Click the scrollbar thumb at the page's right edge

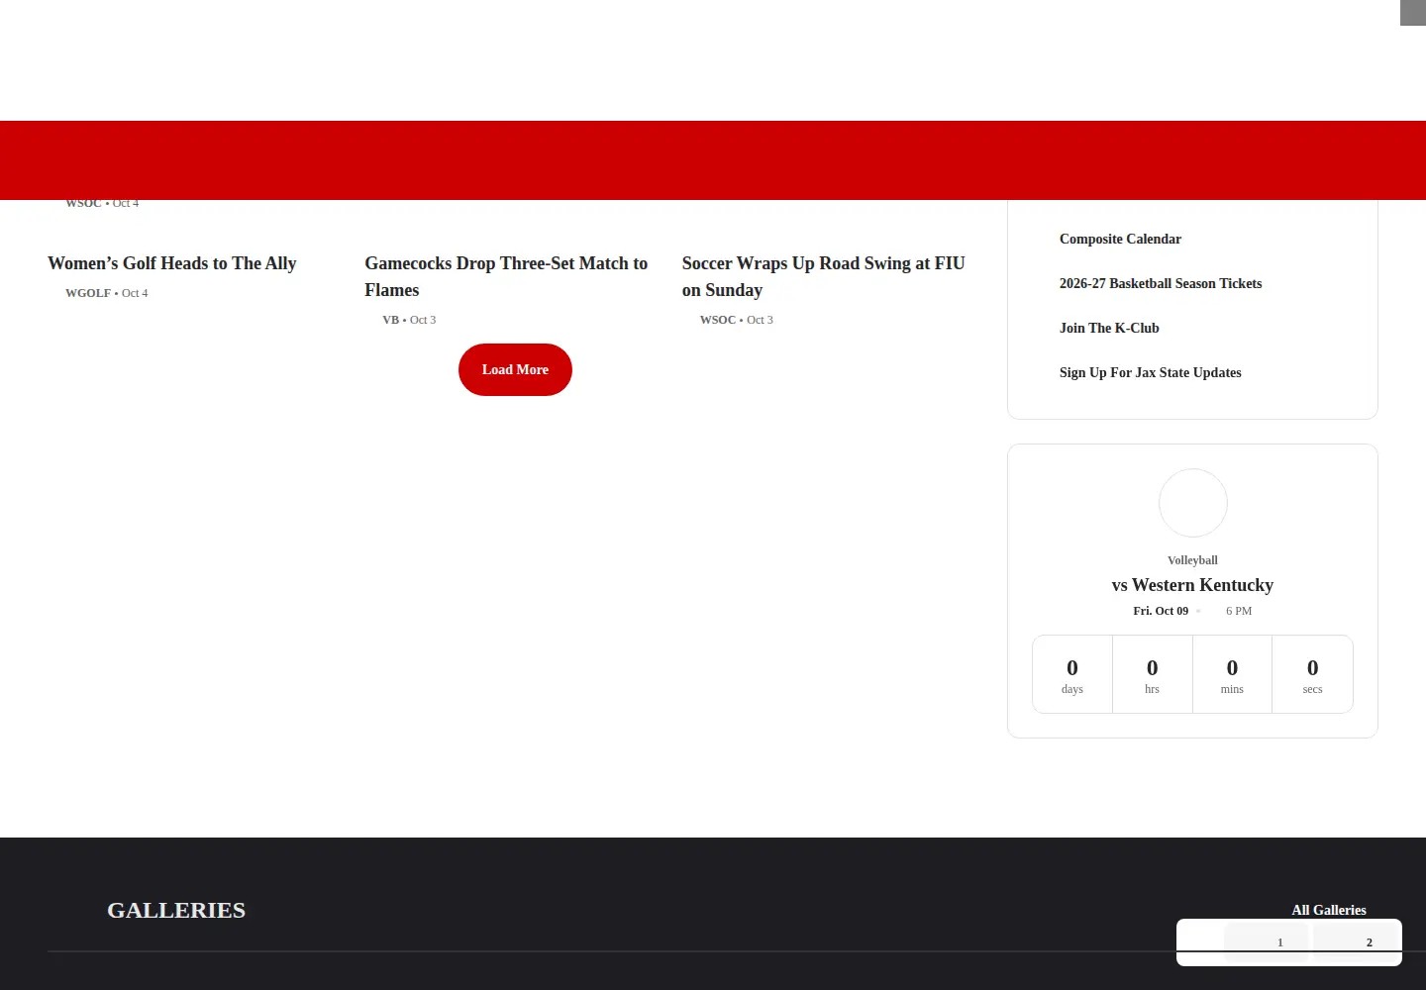pyautogui.click(x=1413, y=13)
